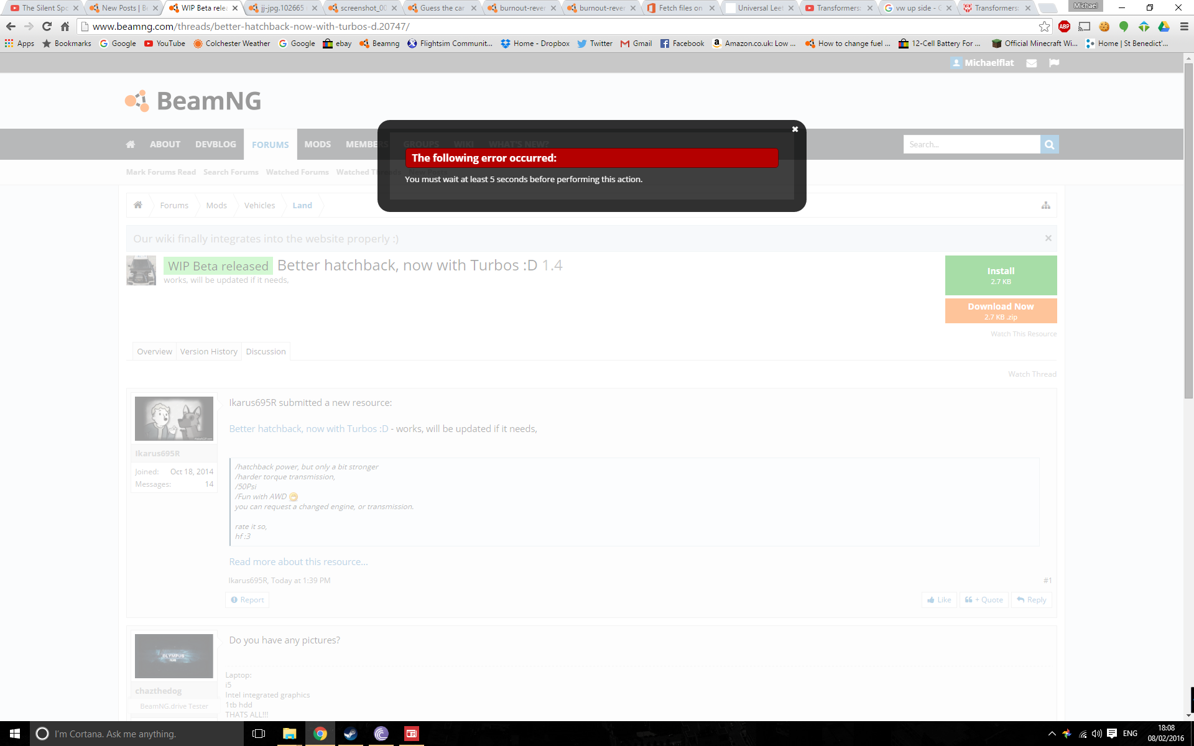
Task: Open the alerts flag icon
Action: coord(1053,63)
